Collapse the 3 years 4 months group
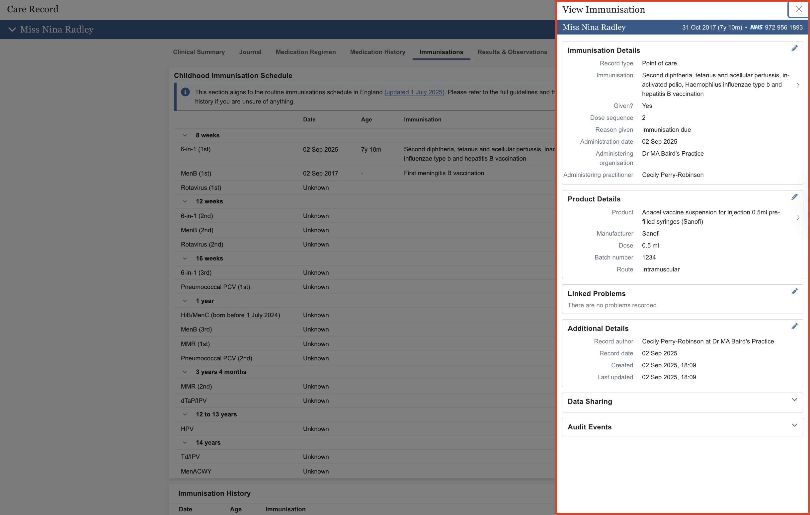 (185, 372)
